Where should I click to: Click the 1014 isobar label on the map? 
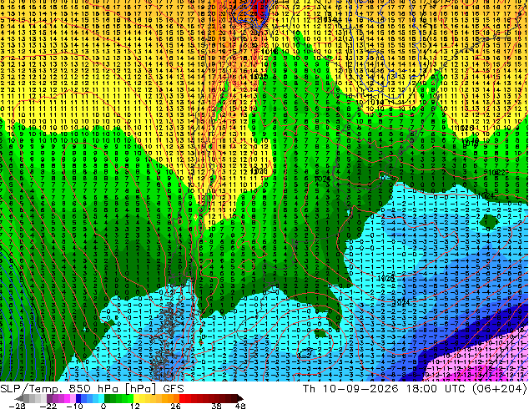[x=375, y=102]
